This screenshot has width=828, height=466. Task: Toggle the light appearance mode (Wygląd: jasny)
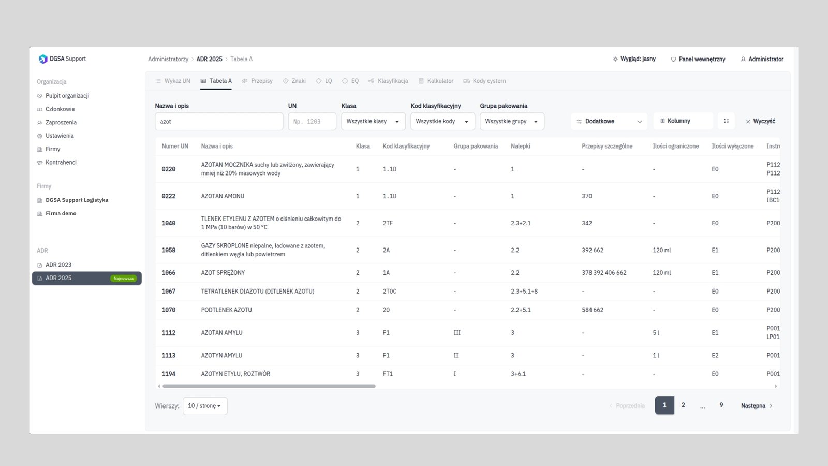[x=634, y=59]
